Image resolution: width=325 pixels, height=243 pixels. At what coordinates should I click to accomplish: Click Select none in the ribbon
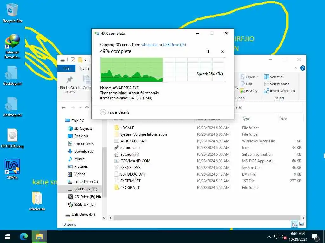coord(276,84)
